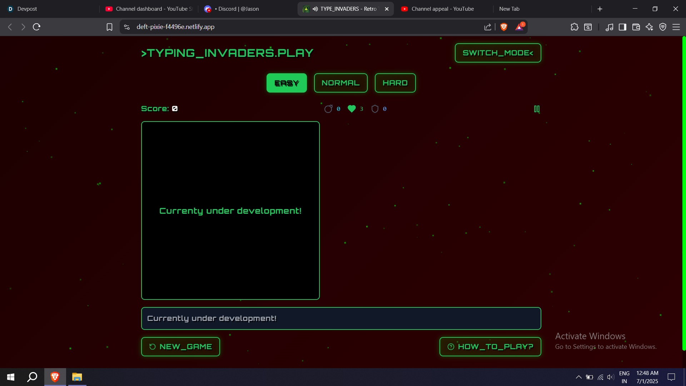
Task: Click the shield counter icon
Action: (x=375, y=109)
